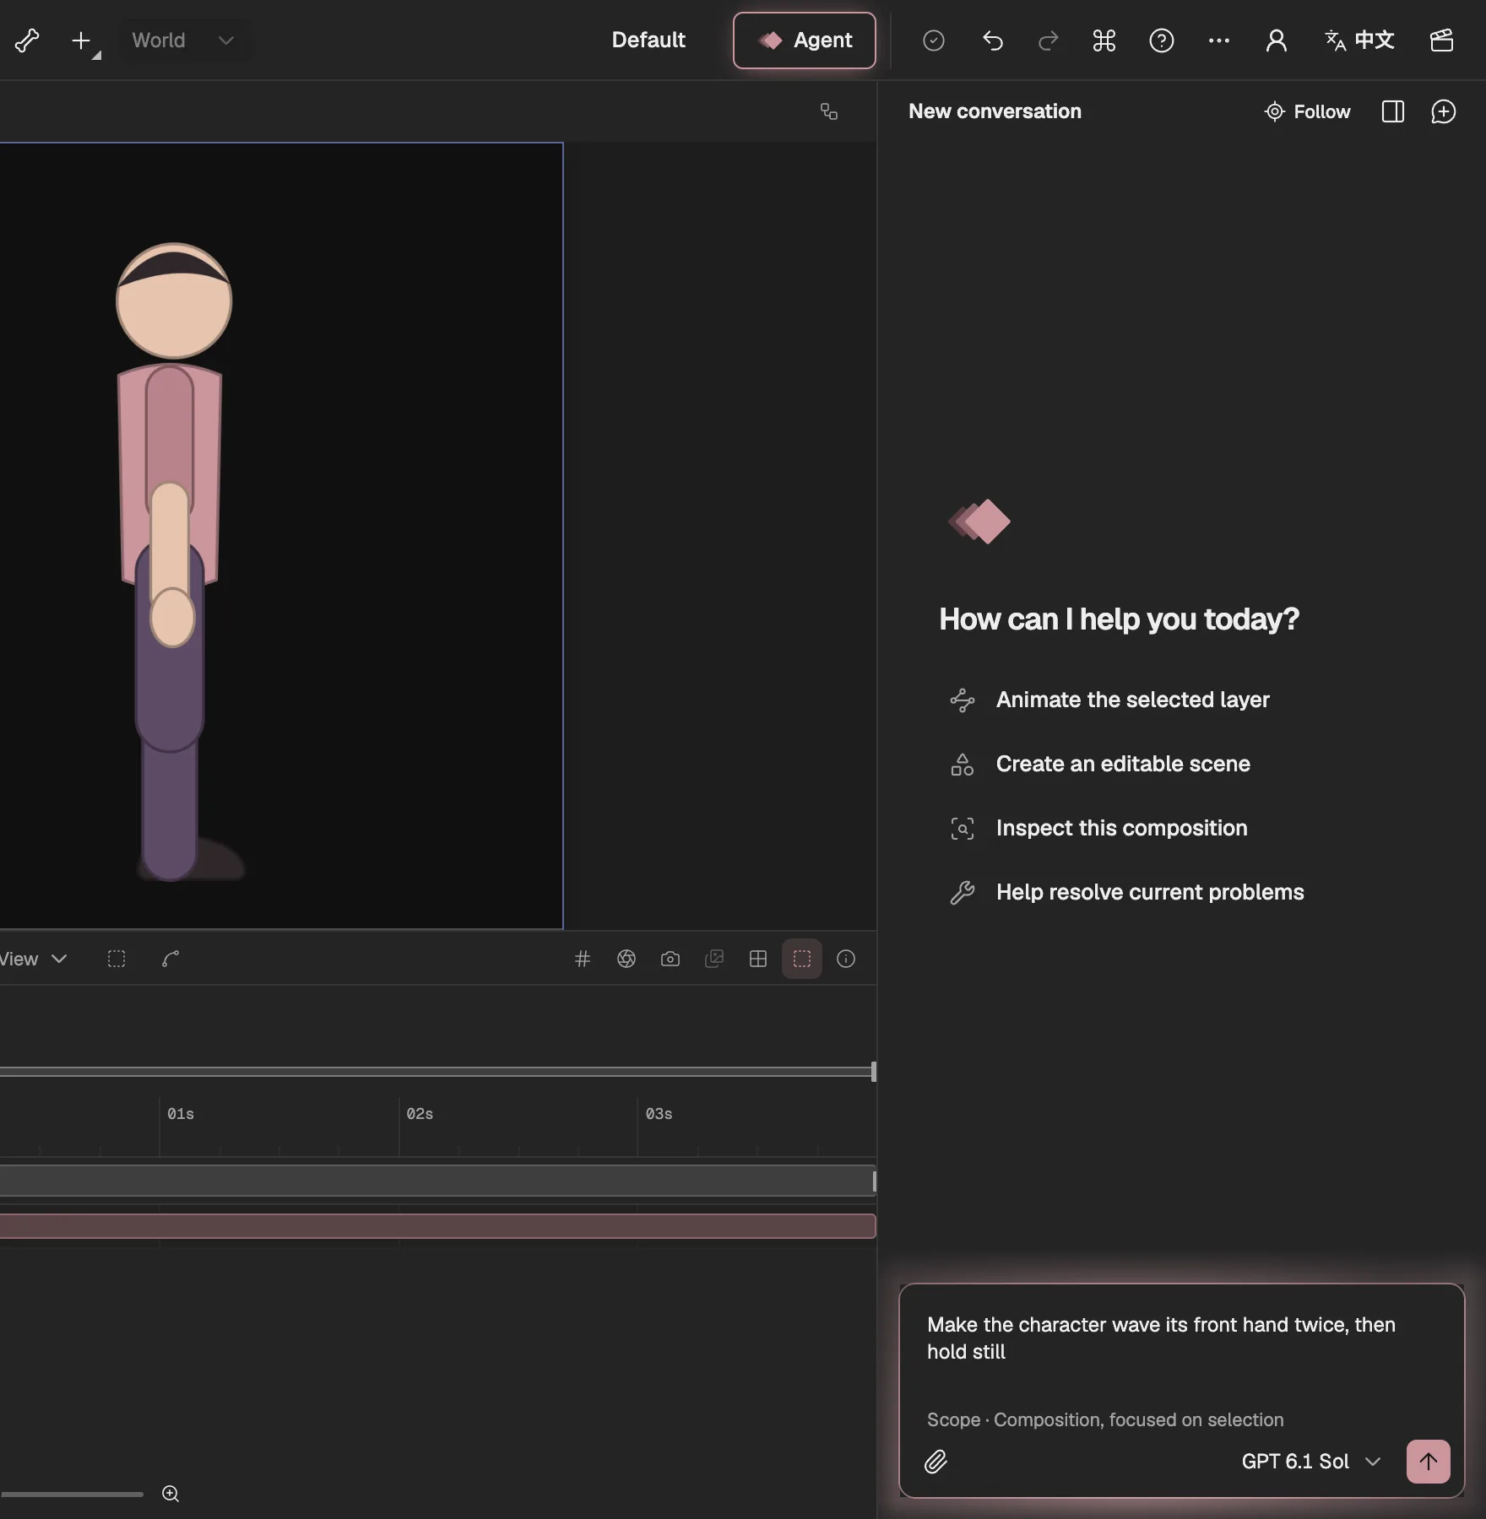Click the work area range slider

437,1072
